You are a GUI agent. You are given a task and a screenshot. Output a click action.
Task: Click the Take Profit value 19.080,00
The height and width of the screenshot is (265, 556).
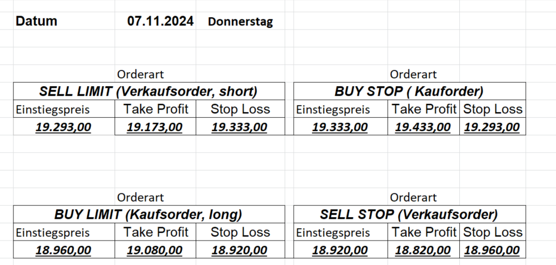click(155, 250)
